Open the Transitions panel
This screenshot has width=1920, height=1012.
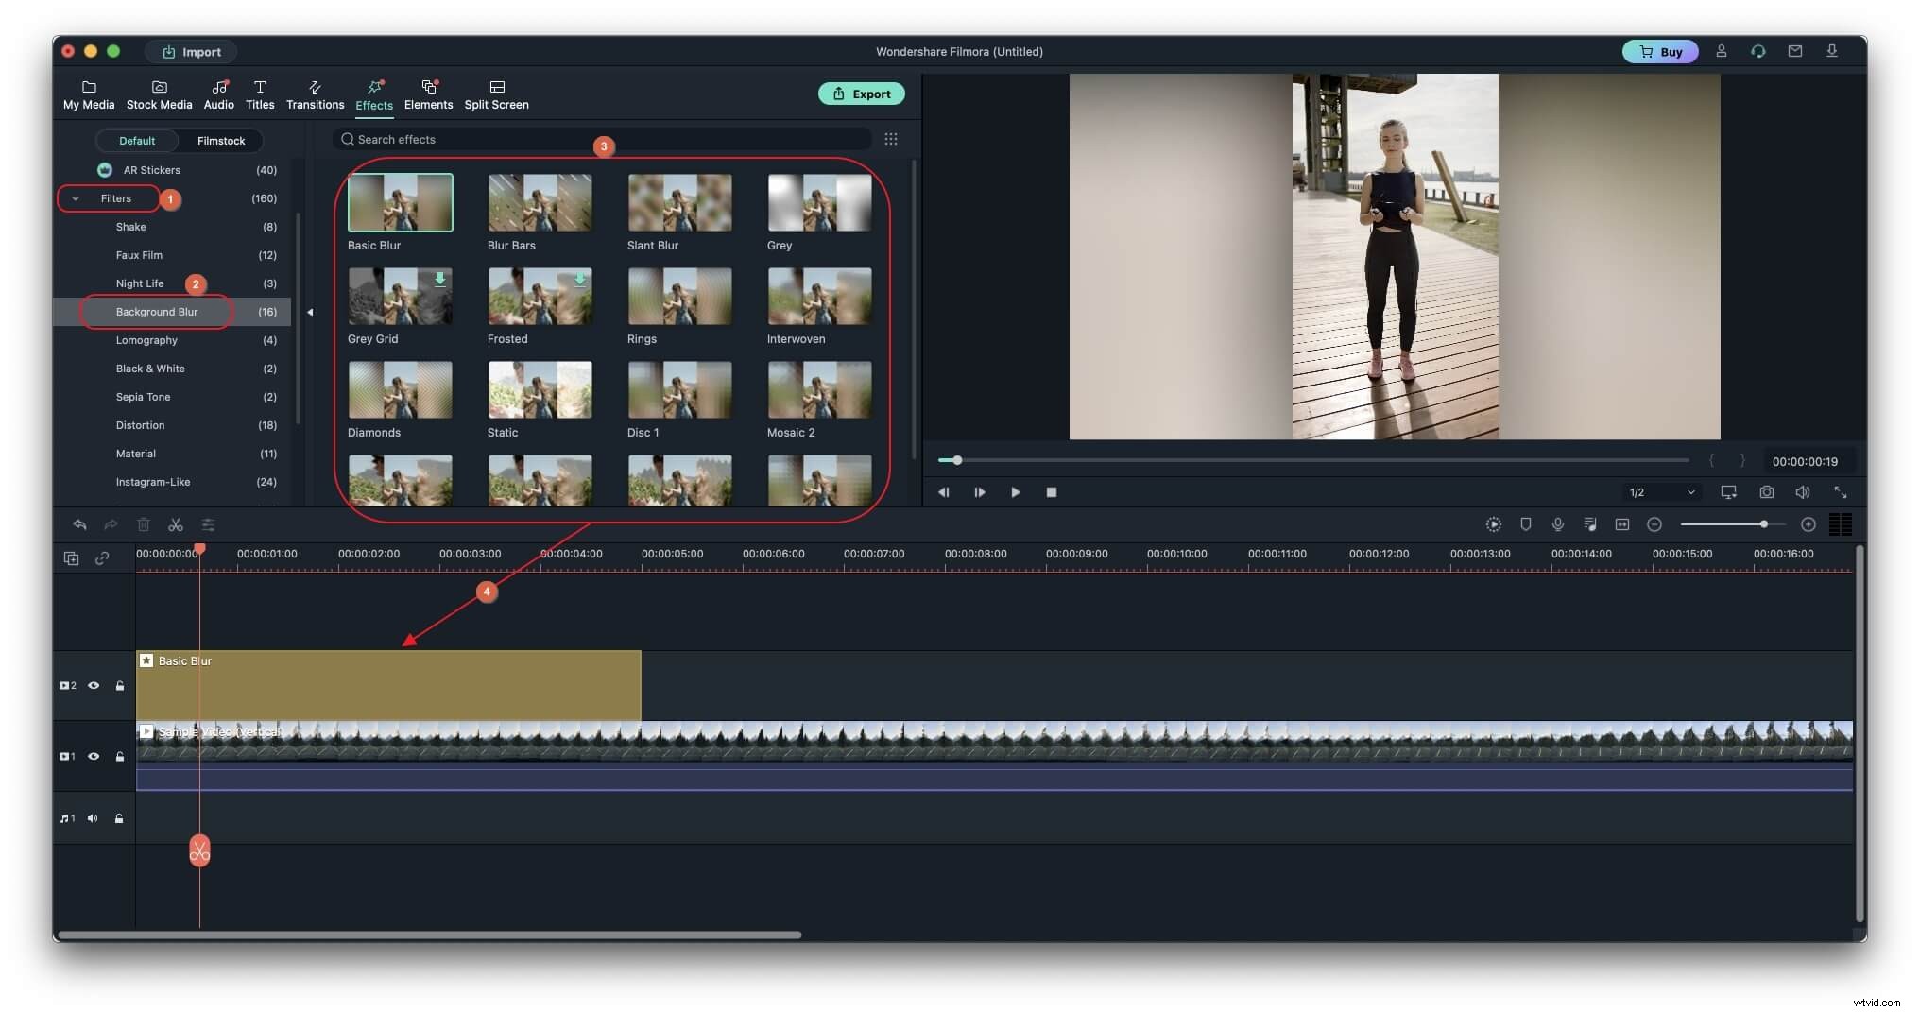(315, 94)
